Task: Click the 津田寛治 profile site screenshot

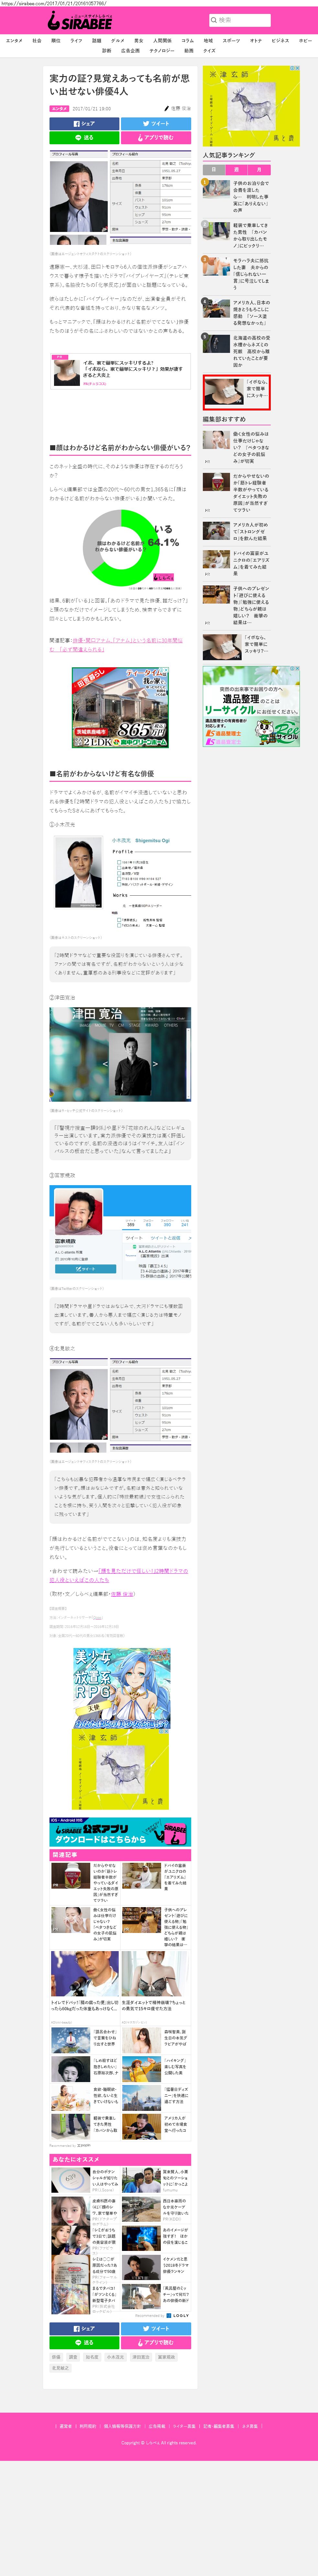Action: coord(120,1054)
